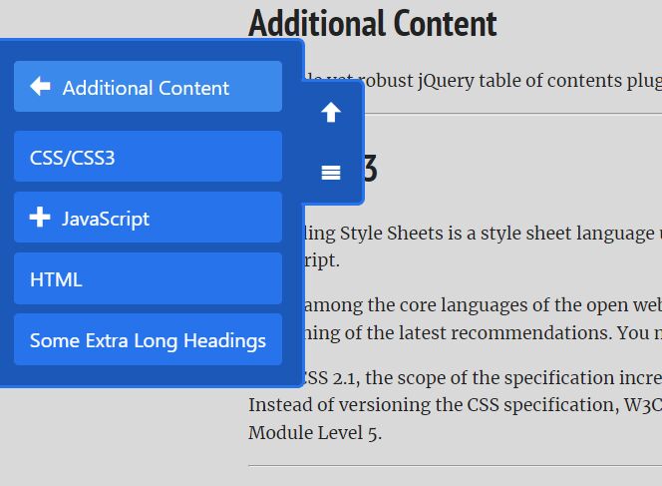The width and height of the screenshot is (662, 486).
Task: Select the JavaScript text label in the menu
Action: click(x=106, y=219)
